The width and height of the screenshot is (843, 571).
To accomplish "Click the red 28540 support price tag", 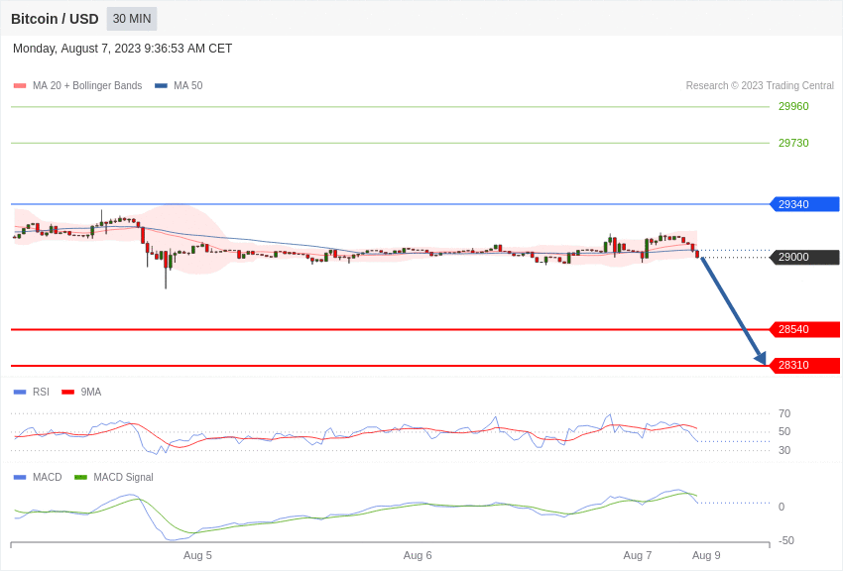I will [x=805, y=329].
